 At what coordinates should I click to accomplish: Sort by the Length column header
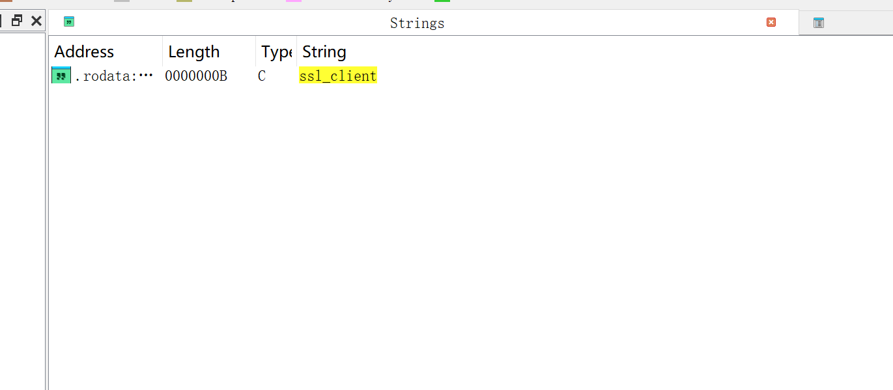194,51
